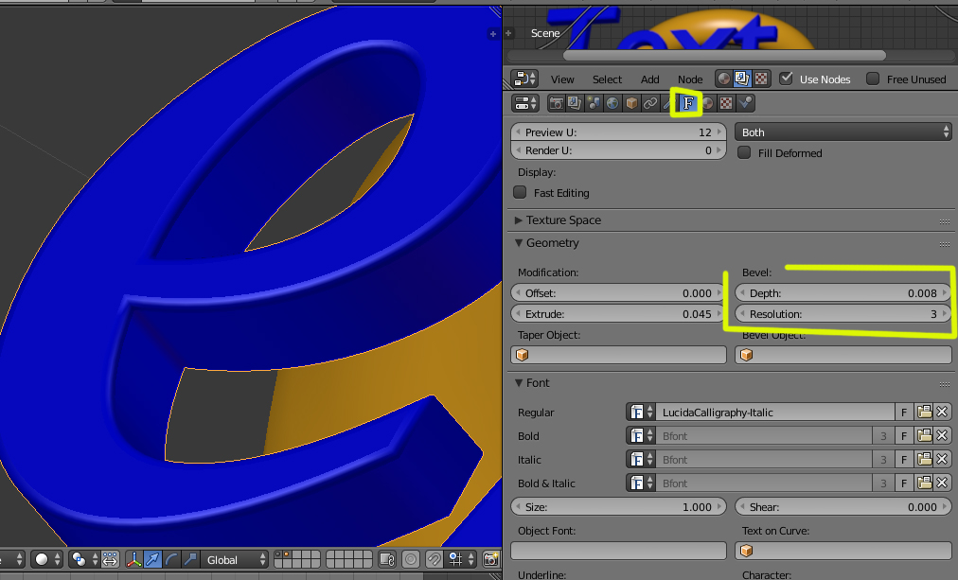Screen dimensions: 958x580
Task: Open the Node menu
Action: click(x=690, y=79)
